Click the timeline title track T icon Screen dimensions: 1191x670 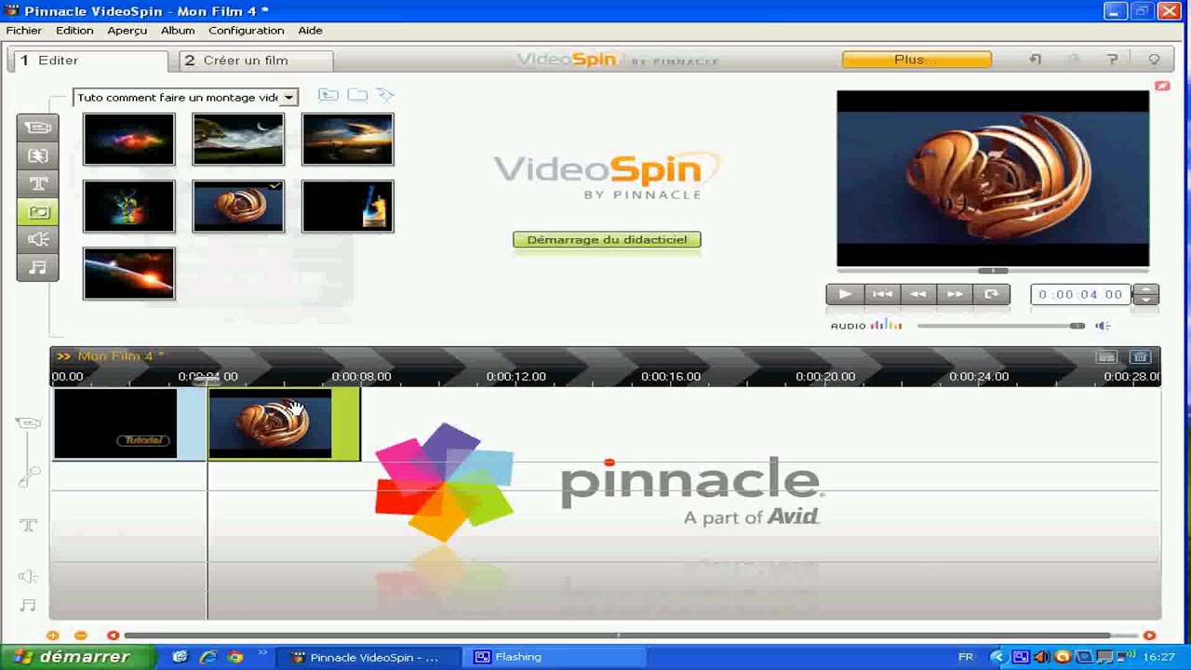28,526
